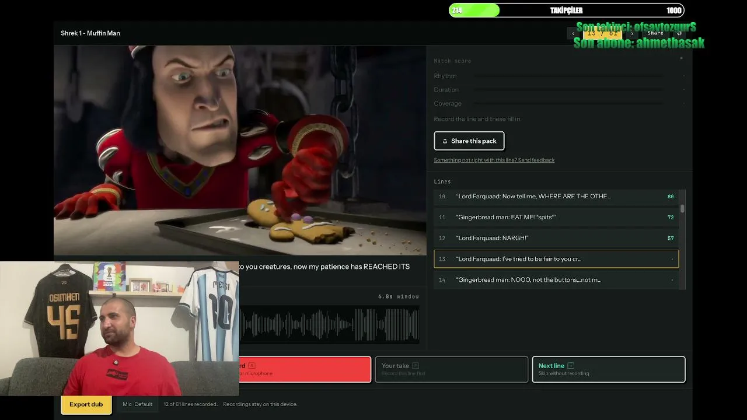The height and width of the screenshot is (420, 747).
Task: Select line 10 Lord Farquaad: Now tell me
Action: coord(556,197)
